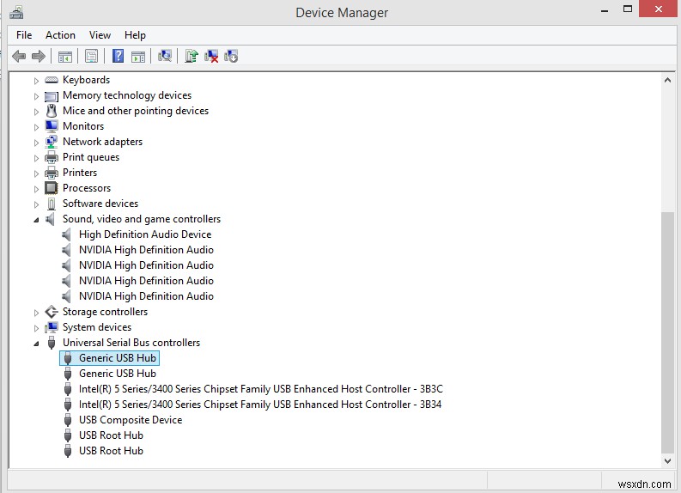This screenshot has height=493, width=681.
Task: Expand the Keyboards category
Action: [36, 81]
